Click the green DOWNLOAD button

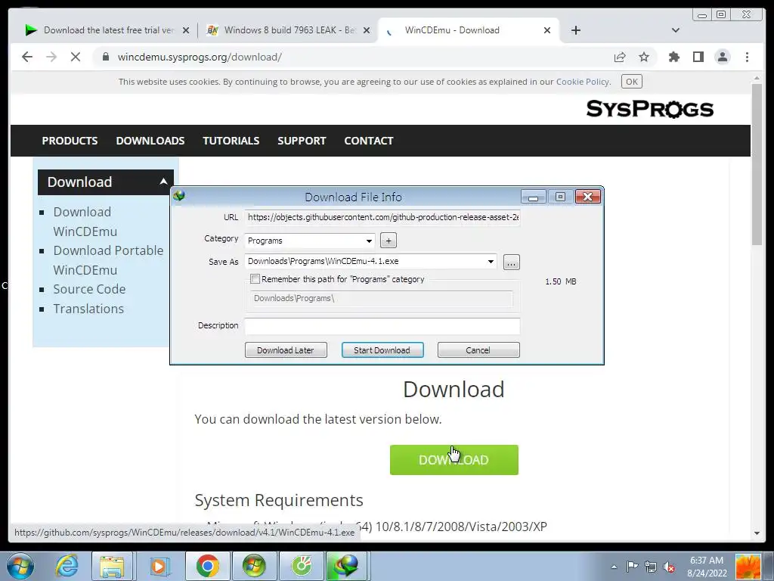454,460
